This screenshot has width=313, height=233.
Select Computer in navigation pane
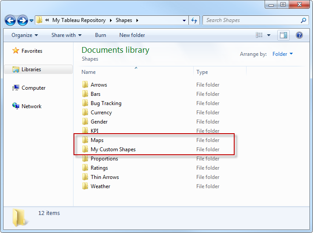(x=33, y=88)
